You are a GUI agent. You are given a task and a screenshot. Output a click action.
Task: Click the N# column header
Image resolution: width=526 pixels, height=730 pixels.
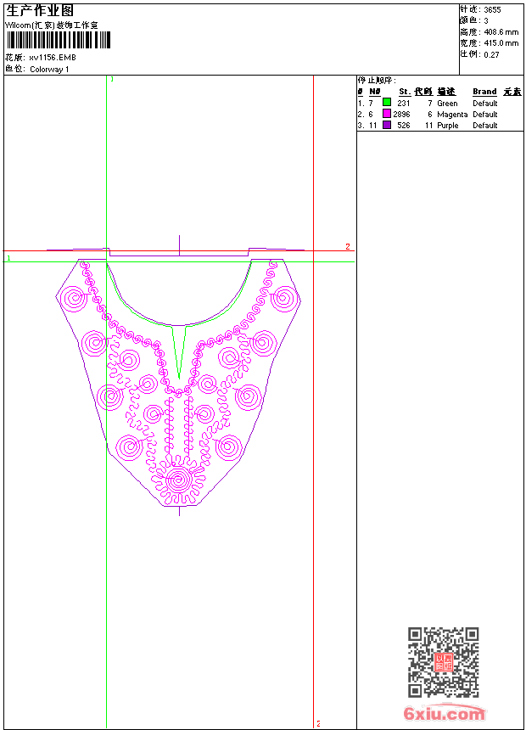click(375, 92)
